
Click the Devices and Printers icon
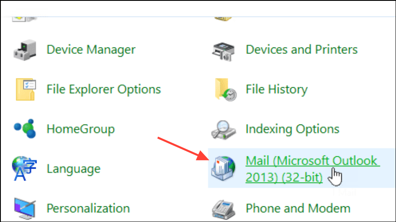(223, 52)
